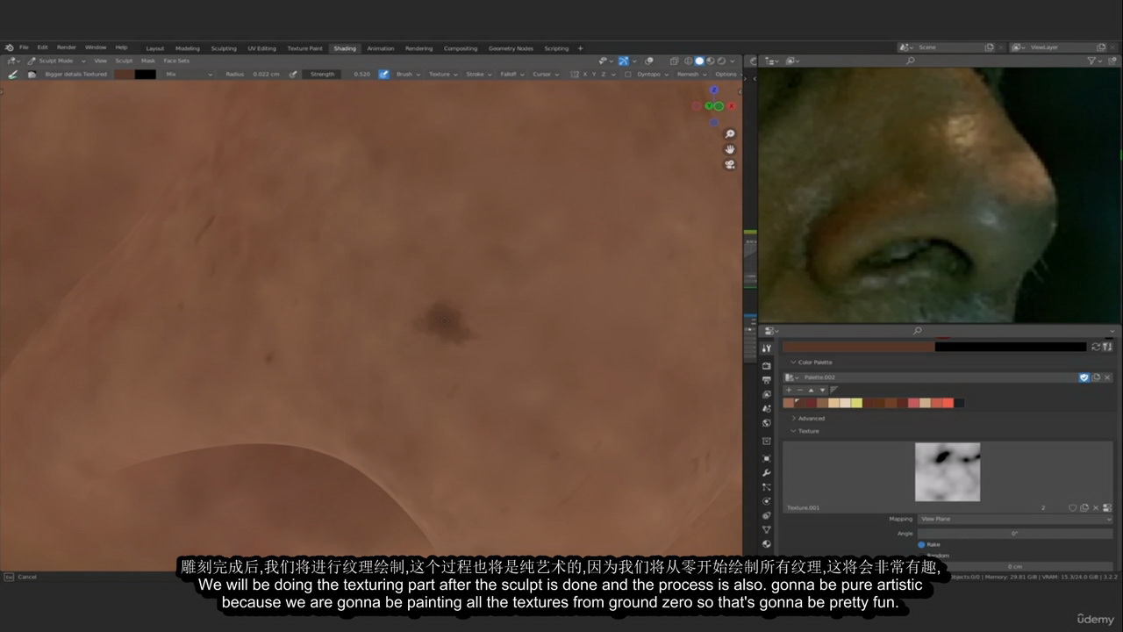The width and height of the screenshot is (1123, 632).
Task: Open the Brush settings dropdown
Action: click(408, 75)
